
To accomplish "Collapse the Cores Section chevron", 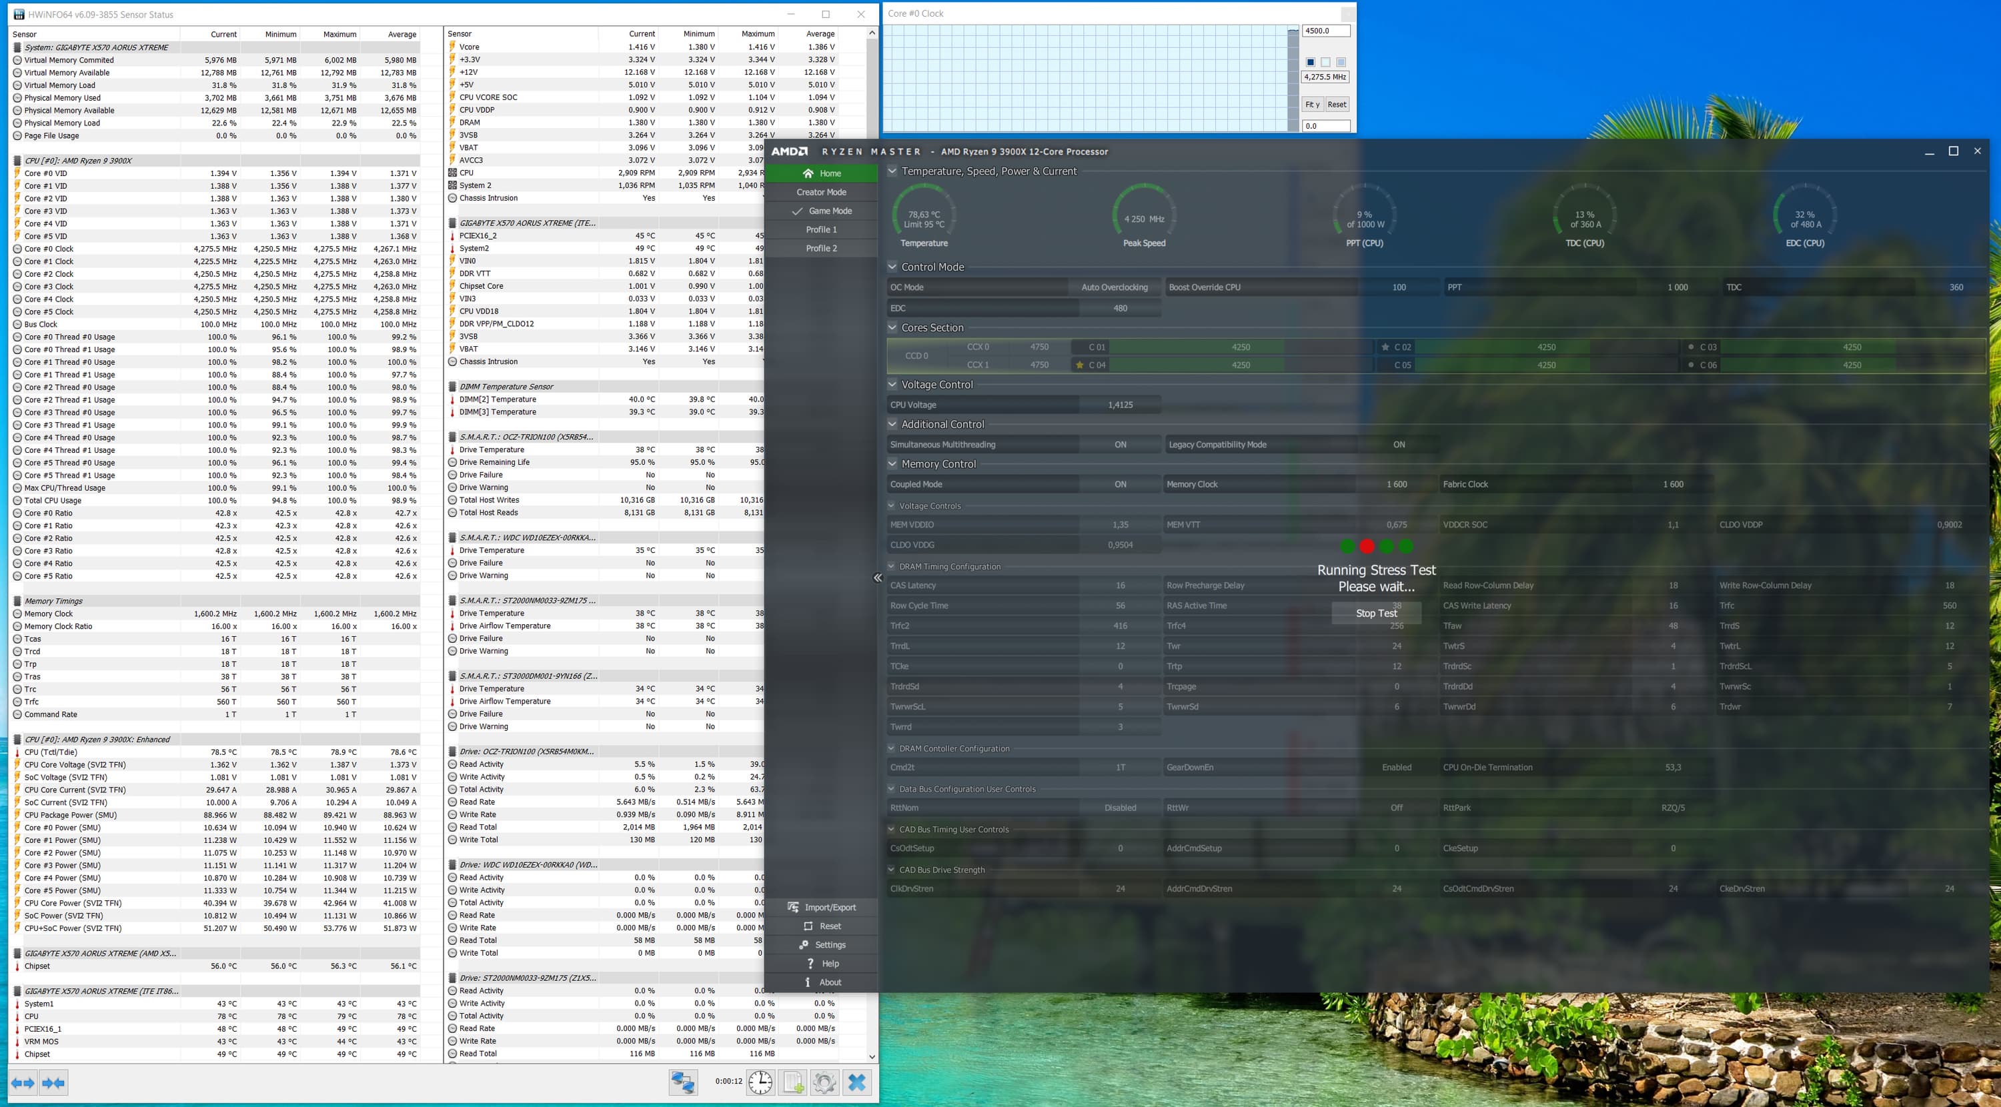I will point(892,327).
